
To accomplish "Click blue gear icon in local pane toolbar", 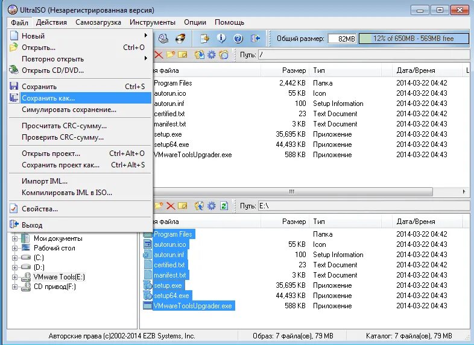I will pos(211,206).
